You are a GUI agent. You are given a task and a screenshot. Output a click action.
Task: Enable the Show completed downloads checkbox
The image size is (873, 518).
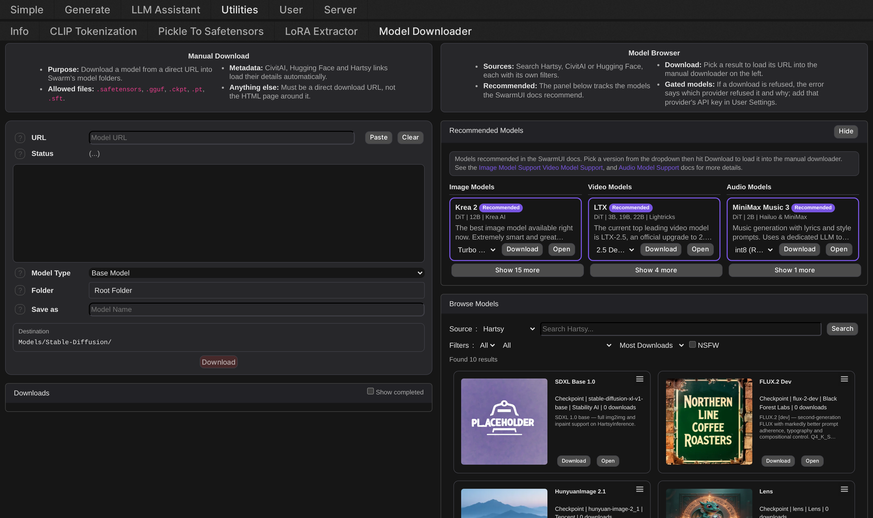(x=371, y=391)
